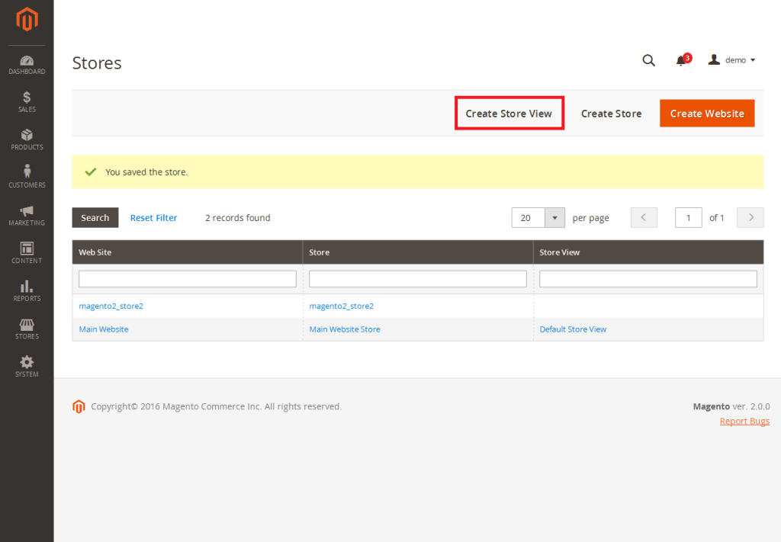Go to next page arrow
Viewport: 781px width, 542px height.
(x=750, y=217)
